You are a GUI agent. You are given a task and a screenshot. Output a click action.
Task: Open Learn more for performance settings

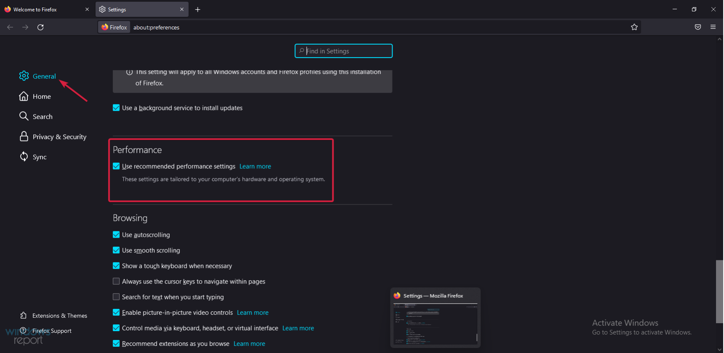point(255,167)
